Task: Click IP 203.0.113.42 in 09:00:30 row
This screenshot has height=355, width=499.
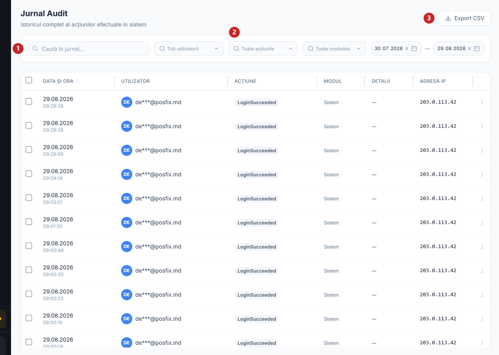Action: coord(438,271)
